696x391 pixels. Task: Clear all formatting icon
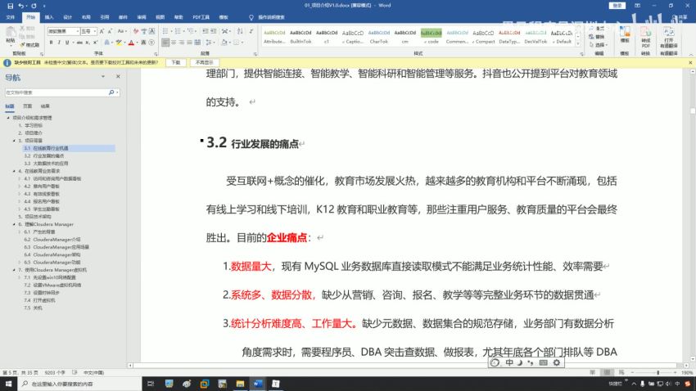tap(136, 31)
